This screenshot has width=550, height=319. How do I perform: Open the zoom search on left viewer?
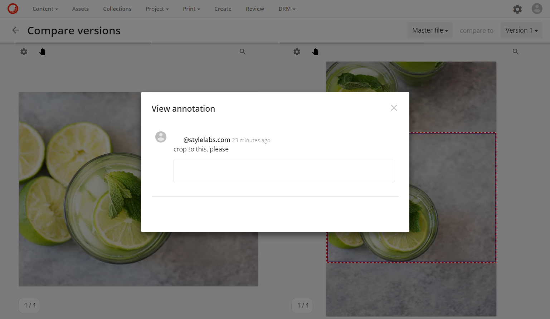pos(243,52)
